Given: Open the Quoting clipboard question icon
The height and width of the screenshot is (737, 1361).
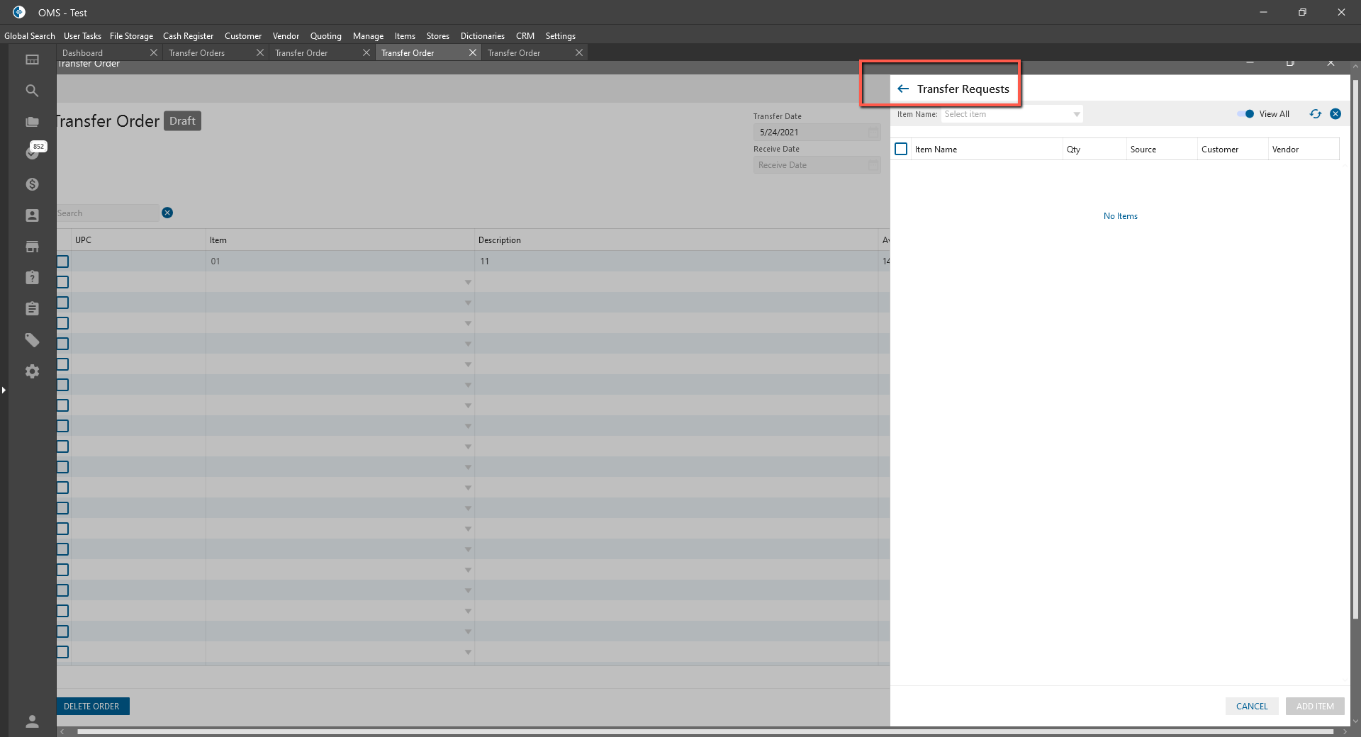Looking at the screenshot, I should [x=32, y=278].
